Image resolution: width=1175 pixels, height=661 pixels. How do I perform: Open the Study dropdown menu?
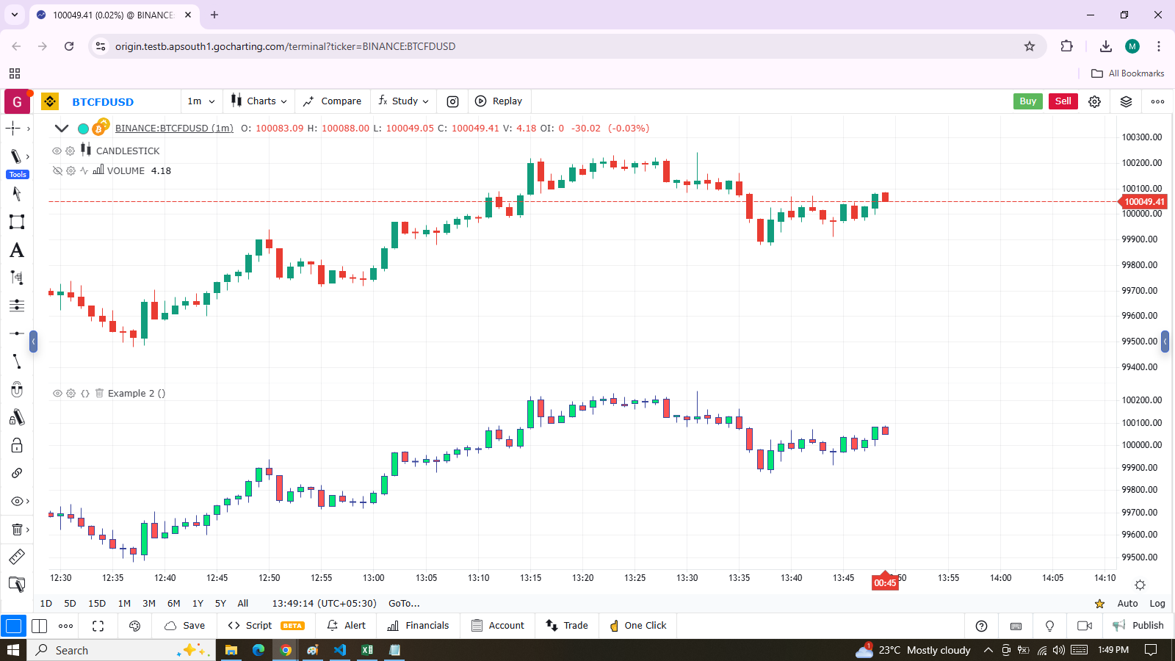(403, 101)
